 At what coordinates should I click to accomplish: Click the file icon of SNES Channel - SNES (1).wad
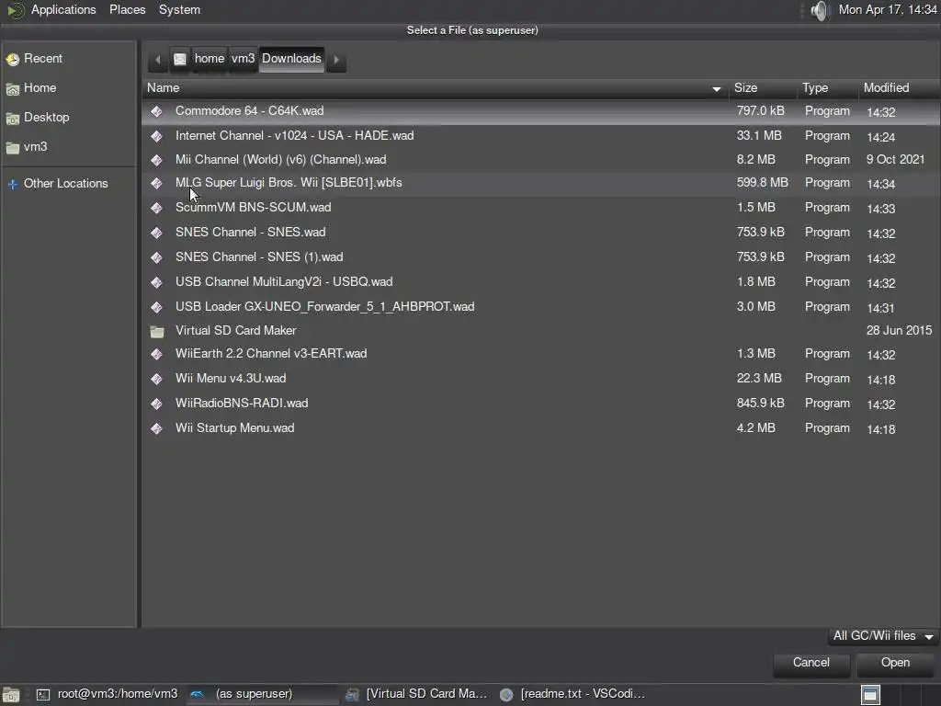(156, 257)
